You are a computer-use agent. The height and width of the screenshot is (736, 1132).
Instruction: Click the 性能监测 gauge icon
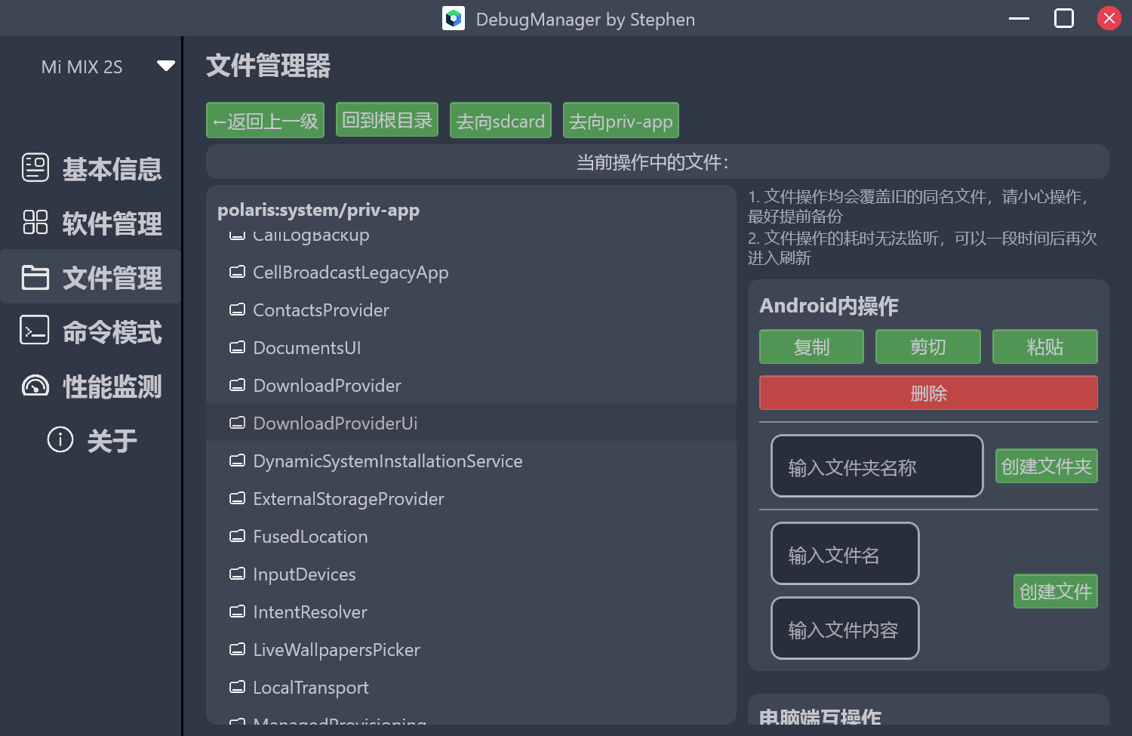click(x=34, y=386)
